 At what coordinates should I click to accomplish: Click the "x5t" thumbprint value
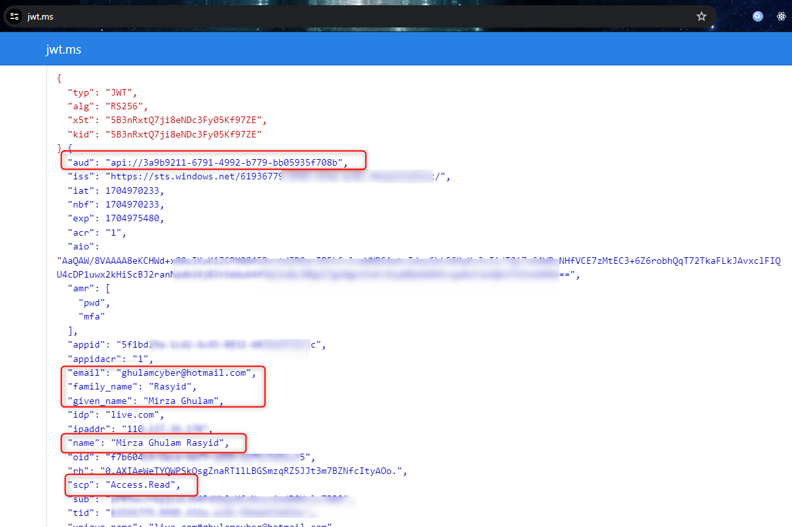[x=186, y=120]
